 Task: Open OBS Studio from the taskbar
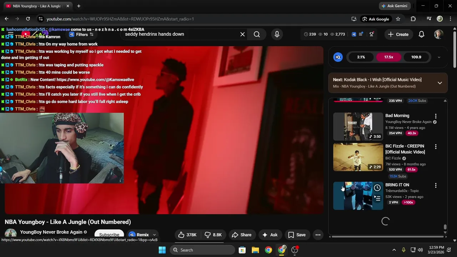click(x=295, y=250)
